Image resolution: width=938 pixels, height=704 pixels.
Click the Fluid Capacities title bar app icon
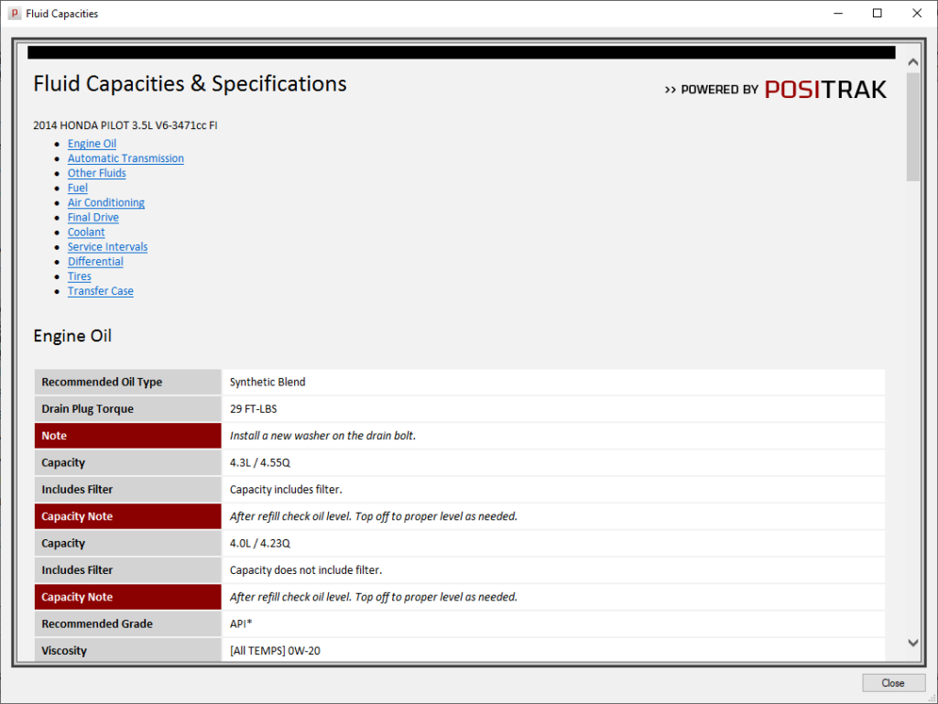click(15, 13)
